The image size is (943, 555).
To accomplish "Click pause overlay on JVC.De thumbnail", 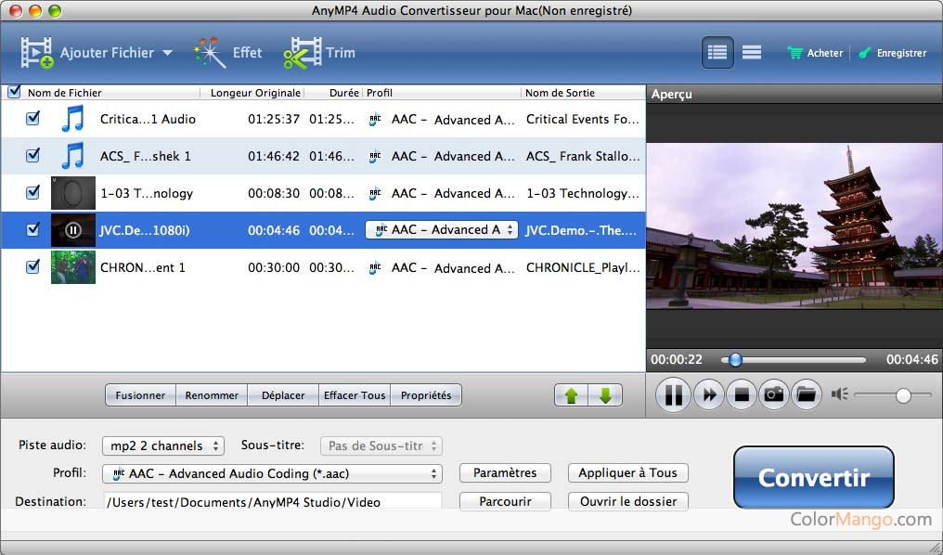I will coord(72,229).
